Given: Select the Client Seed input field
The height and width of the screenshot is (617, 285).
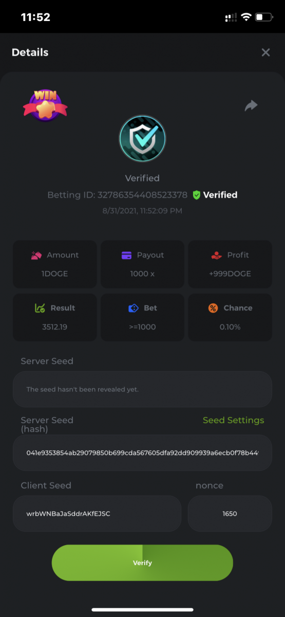Looking at the screenshot, I should pos(97,514).
